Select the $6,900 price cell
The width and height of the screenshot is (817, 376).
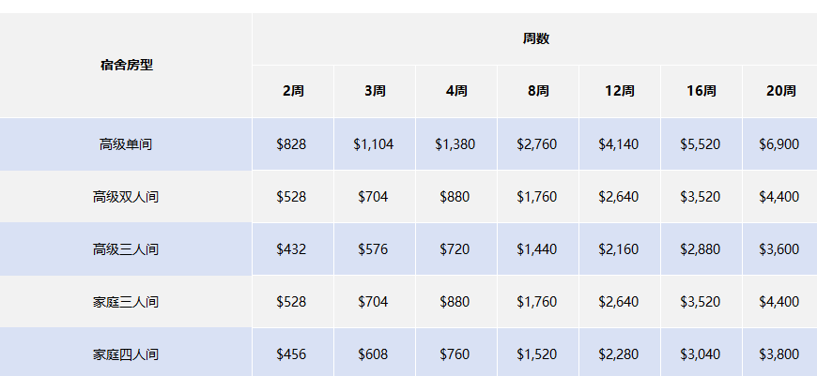(x=778, y=144)
